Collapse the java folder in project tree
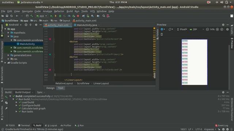This screenshot has height=131, width=234. (x=8, y=36)
